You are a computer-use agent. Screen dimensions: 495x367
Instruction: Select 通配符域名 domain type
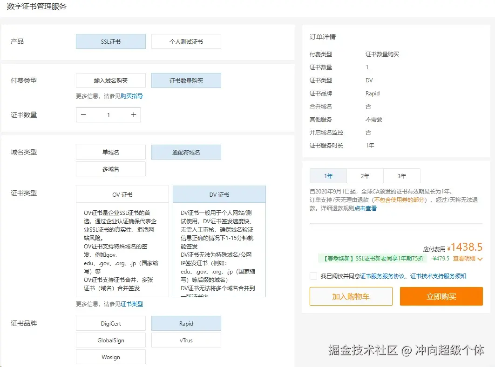click(186, 152)
